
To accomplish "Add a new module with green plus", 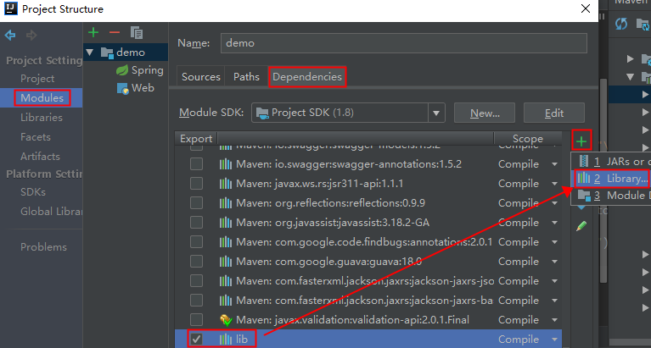I will pos(93,32).
